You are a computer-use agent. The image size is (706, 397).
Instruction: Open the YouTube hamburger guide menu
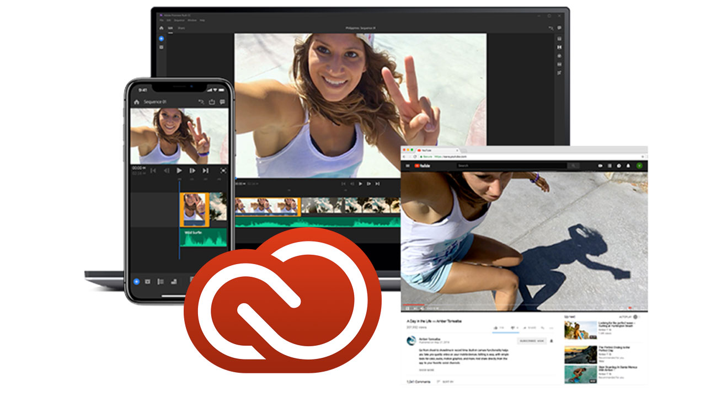click(408, 165)
